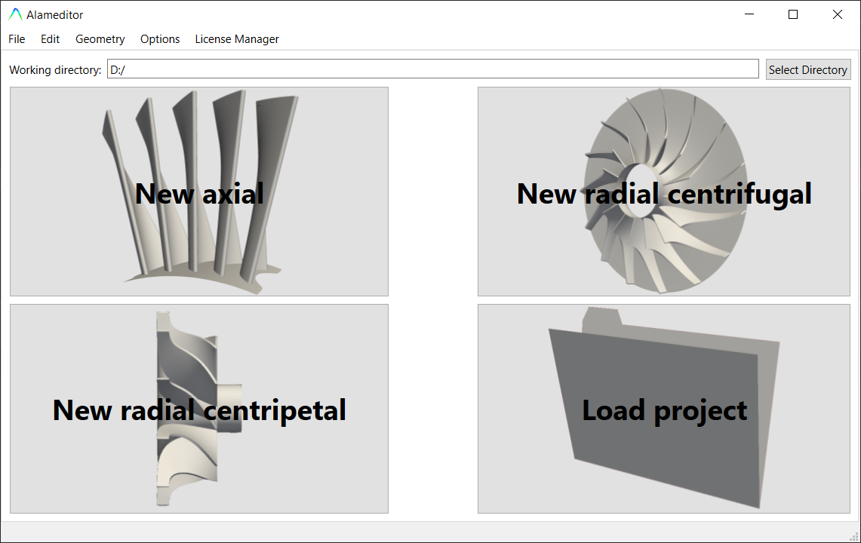
Task: Click the Alameditor logo in title bar
Action: tap(15, 14)
